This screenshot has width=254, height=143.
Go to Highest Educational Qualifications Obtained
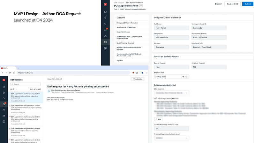(x=129, y=48)
